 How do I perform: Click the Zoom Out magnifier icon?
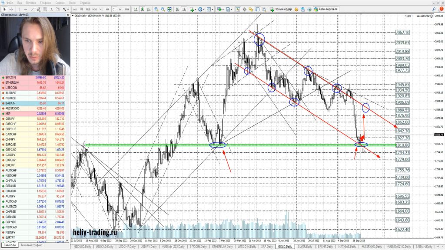pos(163,9)
